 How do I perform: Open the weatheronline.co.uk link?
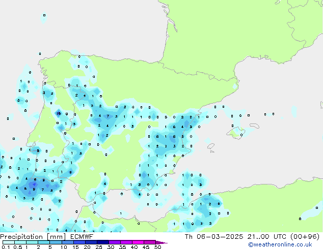280,244
